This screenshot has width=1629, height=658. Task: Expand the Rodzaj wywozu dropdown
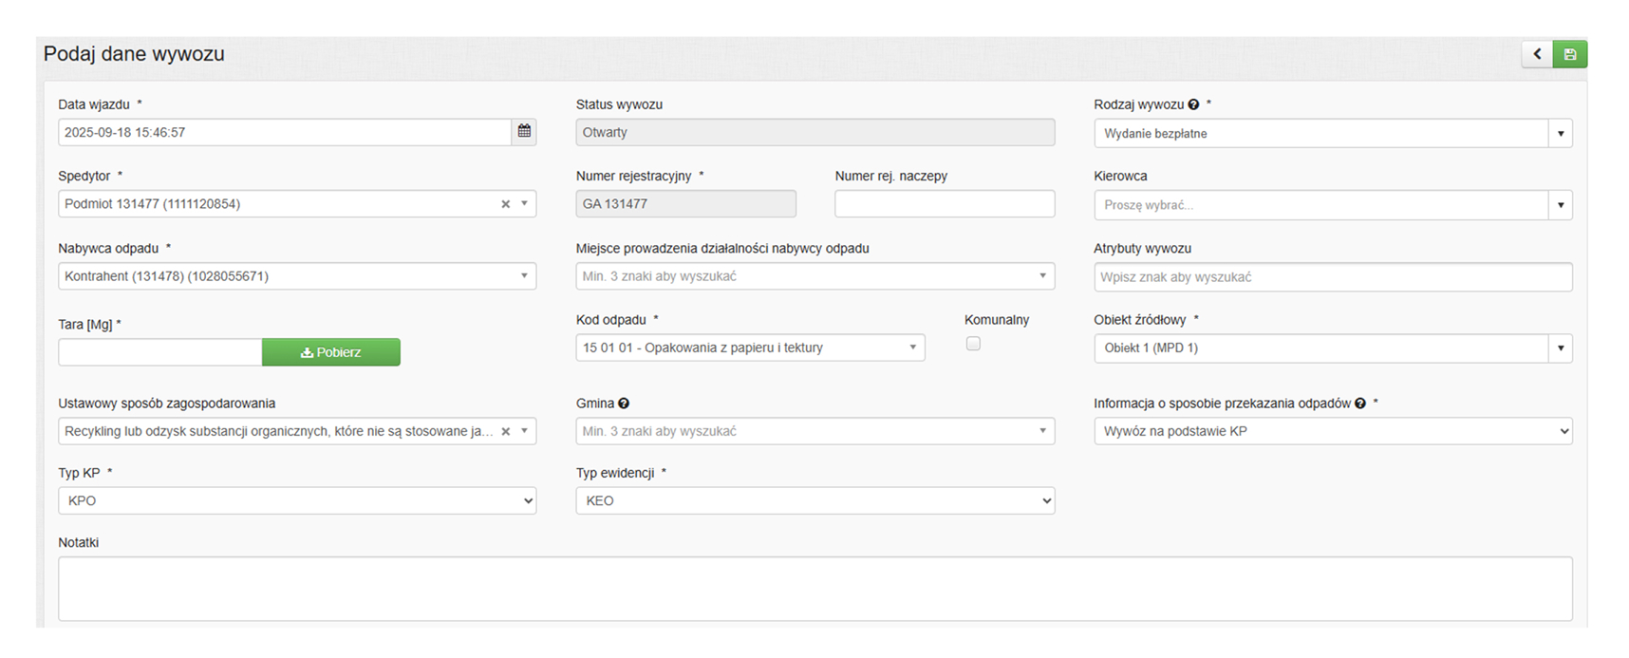1560,134
